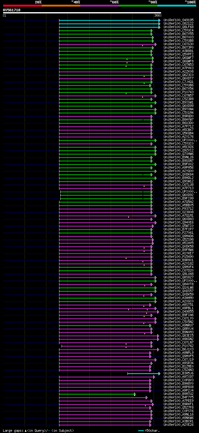Click label UniRef100_A9PBL1
The width and height of the screenshot is (199, 433).
(178, 308)
